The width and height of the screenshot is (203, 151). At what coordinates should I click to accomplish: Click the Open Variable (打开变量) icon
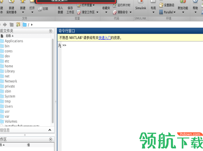point(79,5)
